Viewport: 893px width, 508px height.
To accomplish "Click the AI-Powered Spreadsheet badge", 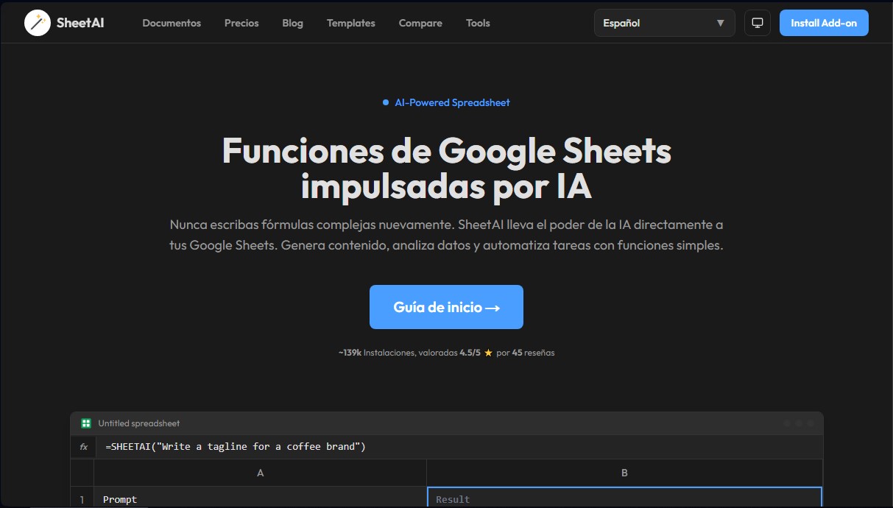I will pos(446,102).
